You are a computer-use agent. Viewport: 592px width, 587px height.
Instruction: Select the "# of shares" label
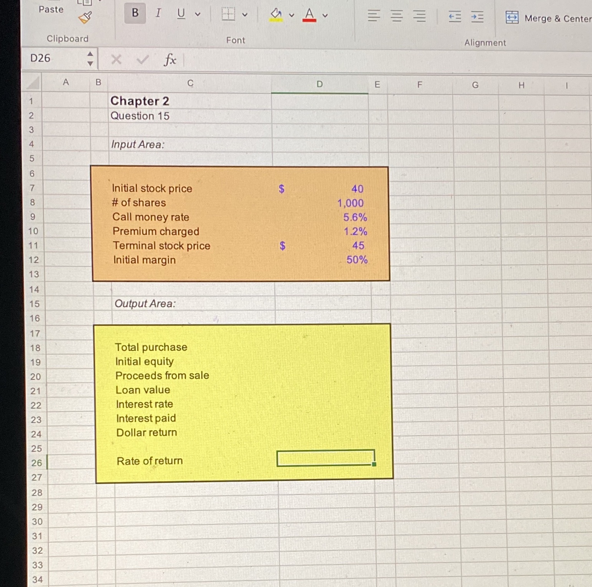(x=139, y=203)
